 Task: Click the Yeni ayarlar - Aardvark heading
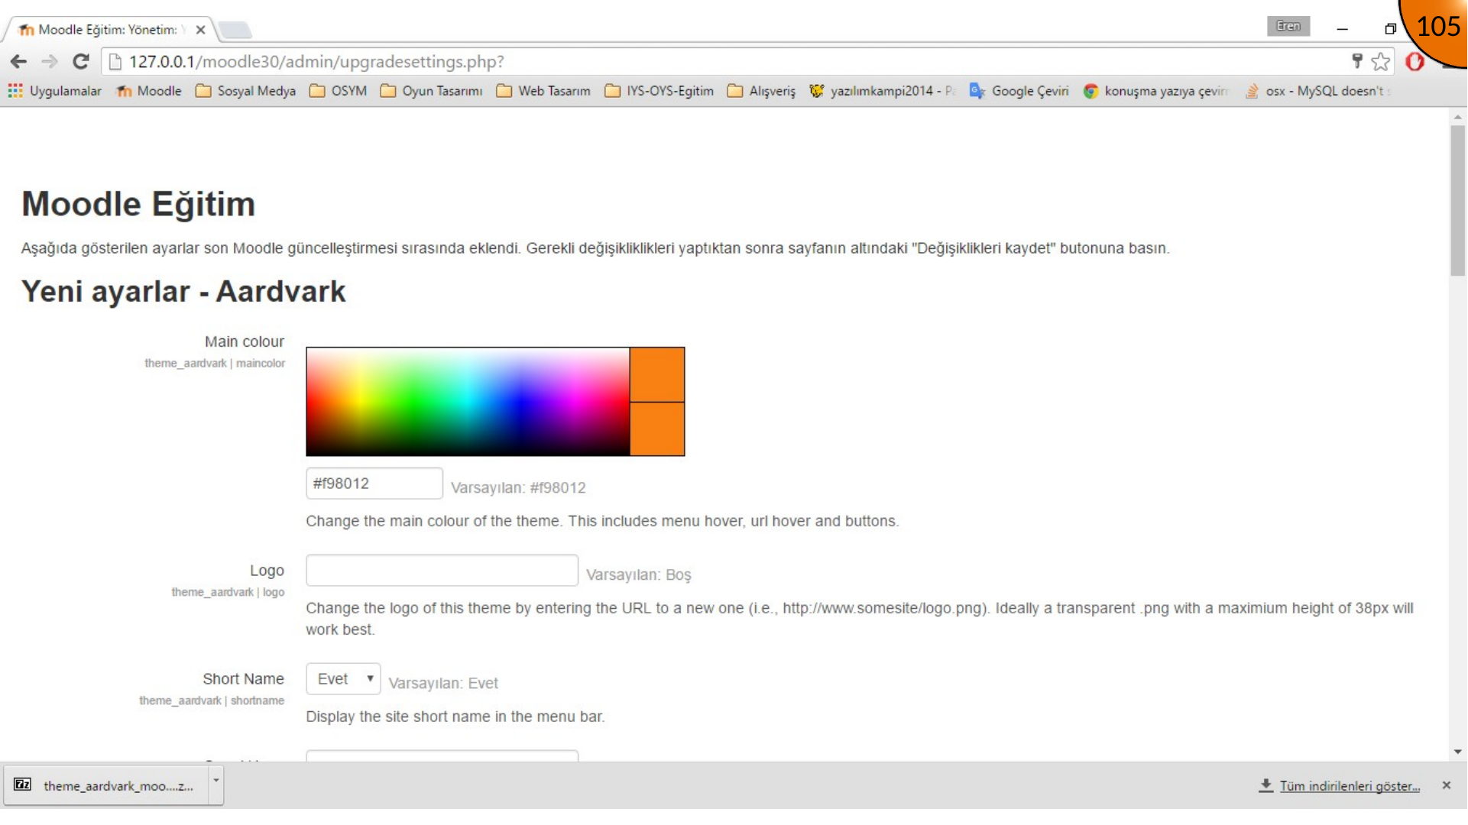coord(183,292)
